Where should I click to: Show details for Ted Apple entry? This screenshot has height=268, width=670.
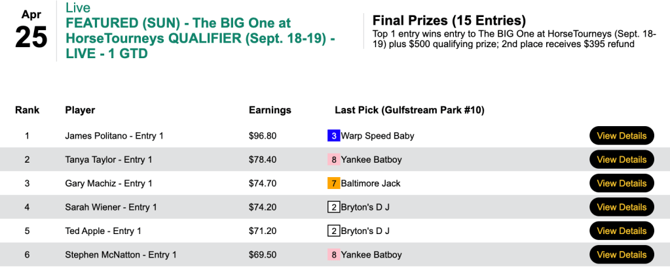(x=622, y=231)
